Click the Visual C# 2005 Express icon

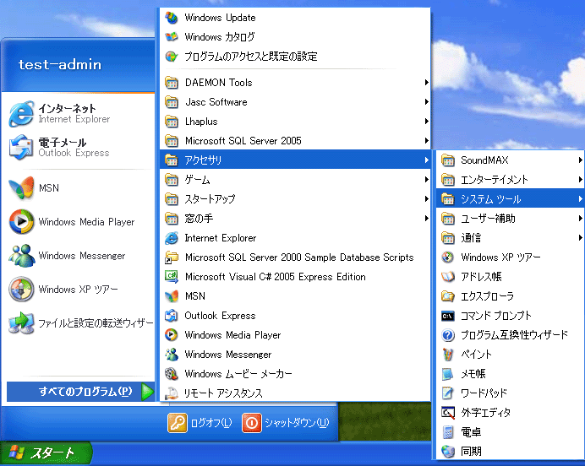[172, 277]
